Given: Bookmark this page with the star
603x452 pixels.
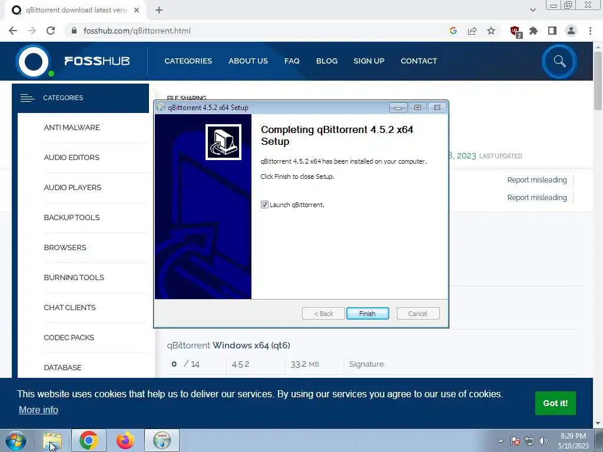Looking at the screenshot, I should pos(491,31).
